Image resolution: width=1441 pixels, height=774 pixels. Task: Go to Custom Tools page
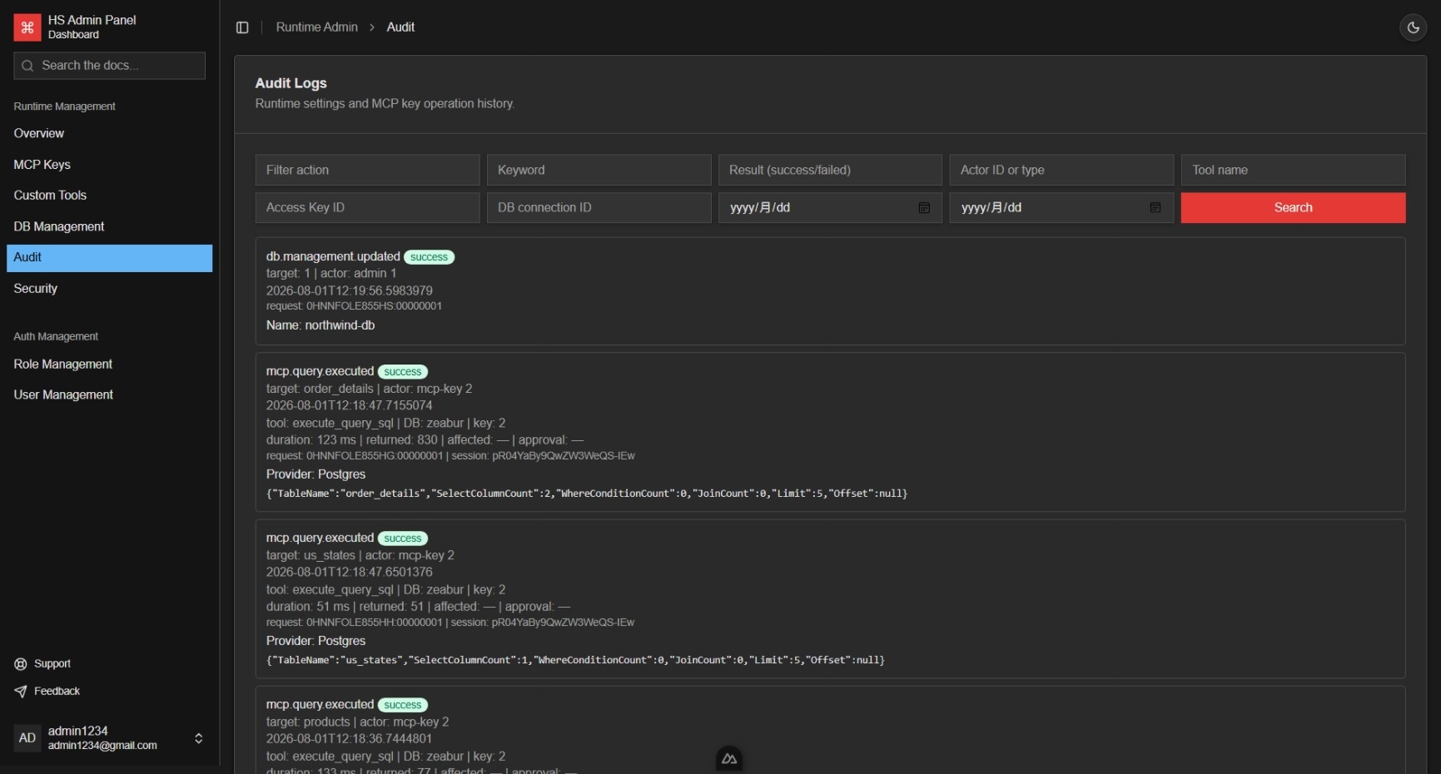click(x=109, y=196)
